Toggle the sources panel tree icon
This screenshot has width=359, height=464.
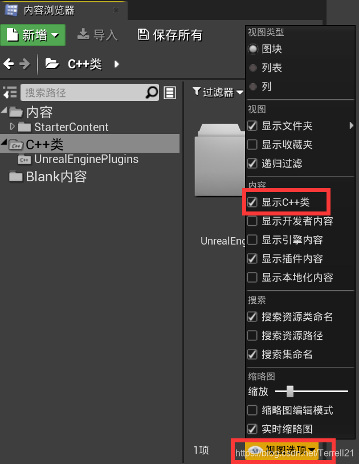pos(10,92)
